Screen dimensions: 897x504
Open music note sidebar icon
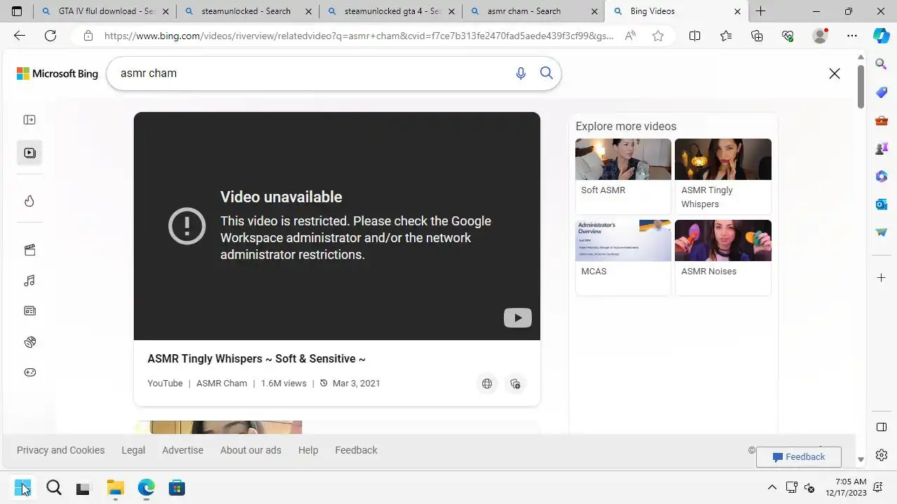(x=29, y=281)
